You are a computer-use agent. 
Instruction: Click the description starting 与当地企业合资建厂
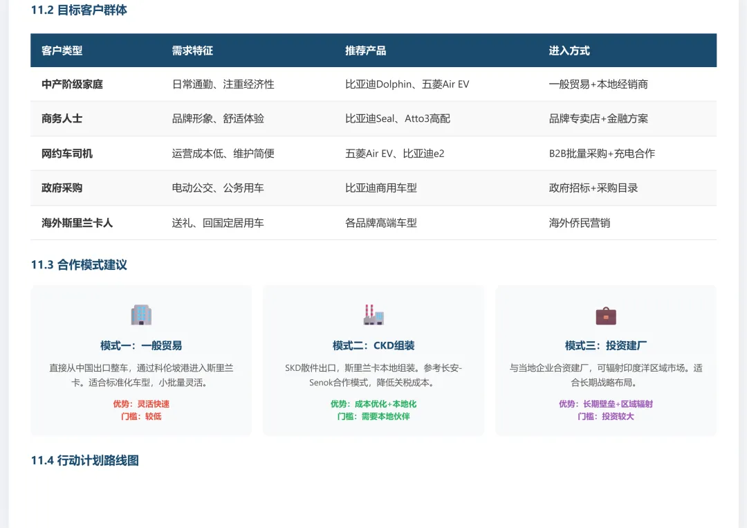pyautogui.click(x=606, y=375)
